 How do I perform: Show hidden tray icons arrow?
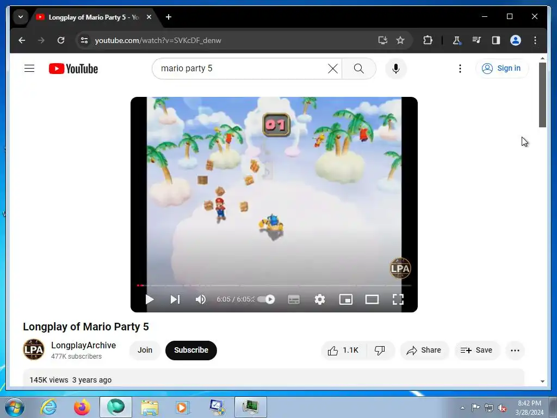click(x=462, y=408)
